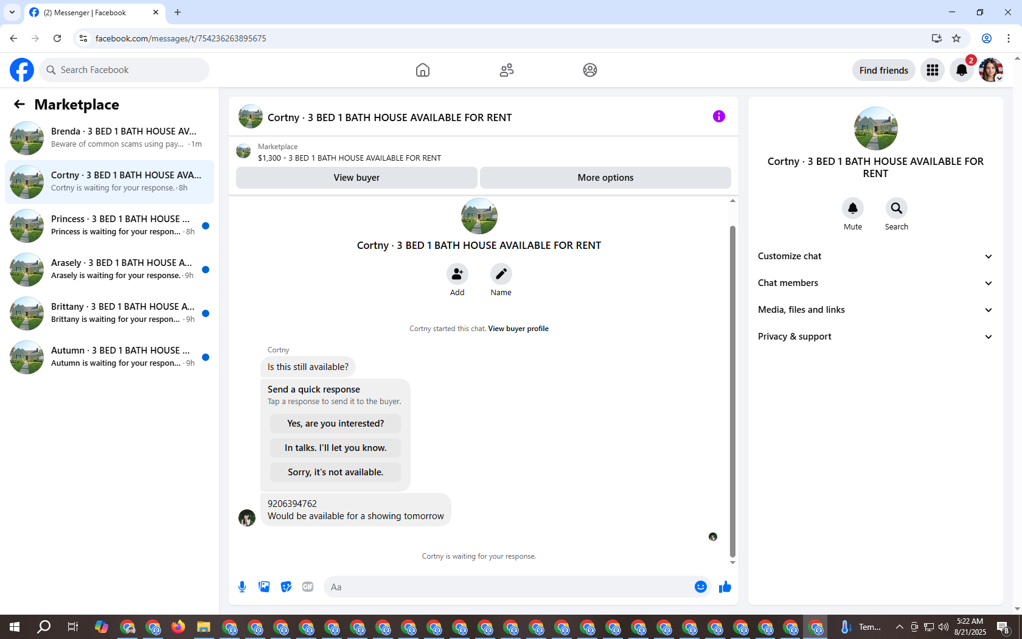Click Cortny's avatar beside the message

click(247, 518)
